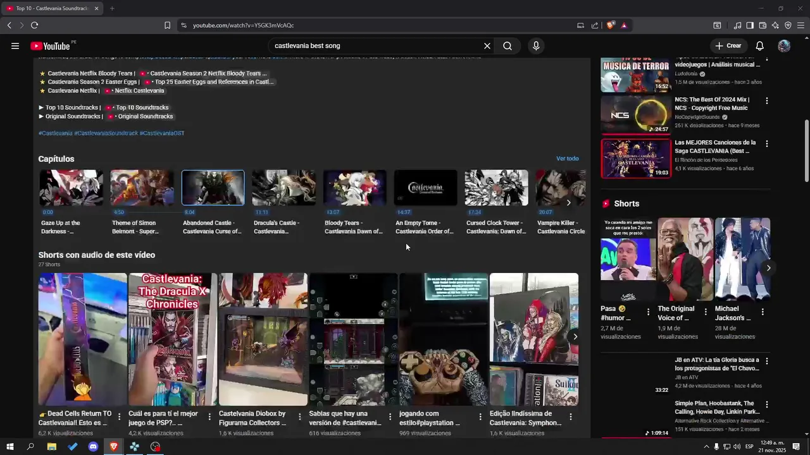The image size is (810, 455).
Task: Open the Windows Start menu
Action: coord(10,447)
